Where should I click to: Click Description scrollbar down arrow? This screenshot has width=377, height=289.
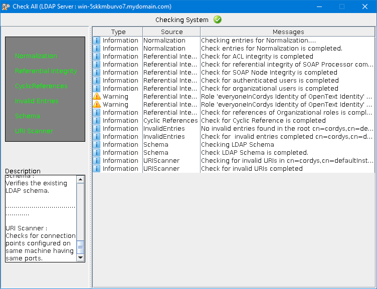coord(81,258)
